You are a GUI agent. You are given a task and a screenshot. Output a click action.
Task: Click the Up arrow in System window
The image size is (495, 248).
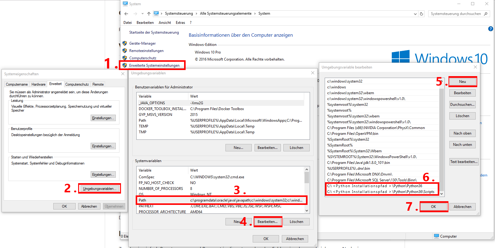149,14
